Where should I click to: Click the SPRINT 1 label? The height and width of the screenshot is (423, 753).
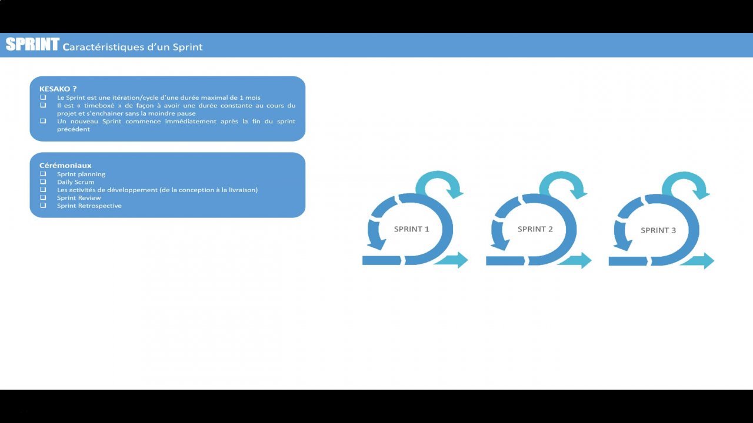click(x=412, y=229)
